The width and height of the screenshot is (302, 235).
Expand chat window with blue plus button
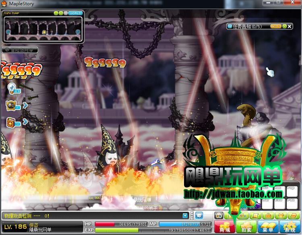185,216
